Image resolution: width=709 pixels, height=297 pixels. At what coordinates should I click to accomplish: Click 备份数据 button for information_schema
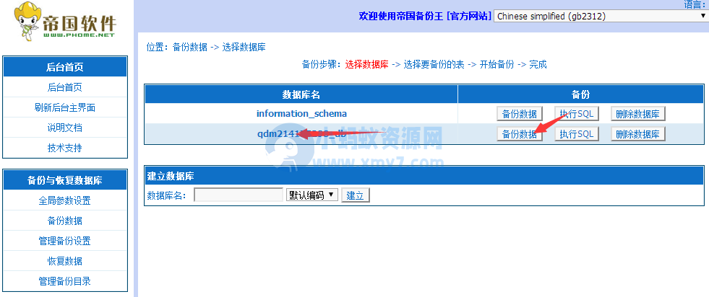(x=519, y=114)
